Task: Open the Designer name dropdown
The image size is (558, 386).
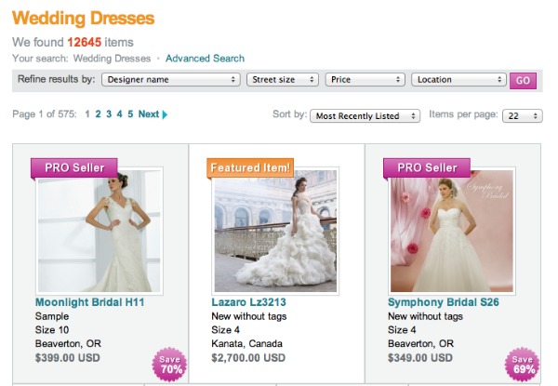Action: pyautogui.click(x=171, y=80)
